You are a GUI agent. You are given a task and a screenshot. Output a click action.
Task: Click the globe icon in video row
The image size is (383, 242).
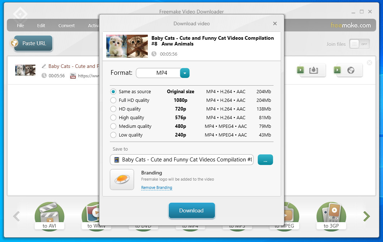tap(350, 70)
